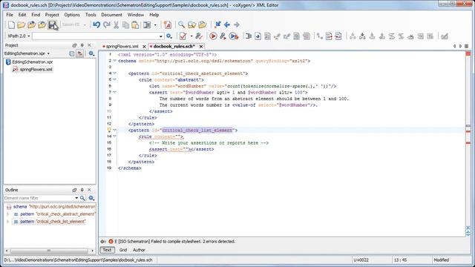Collapse the fold on line 4 pattern element

click(114, 73)
